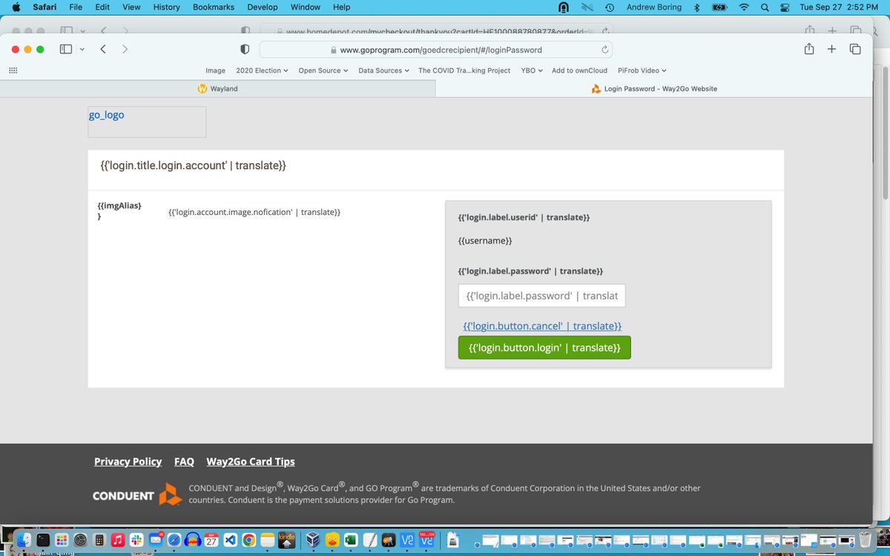This screenshot has width=890, height=556.
Task: Expand the 2020 Election bookmarks folder
Action: 262,70
